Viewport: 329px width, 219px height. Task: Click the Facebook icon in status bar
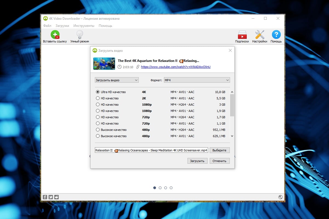[x=45, y=197]
